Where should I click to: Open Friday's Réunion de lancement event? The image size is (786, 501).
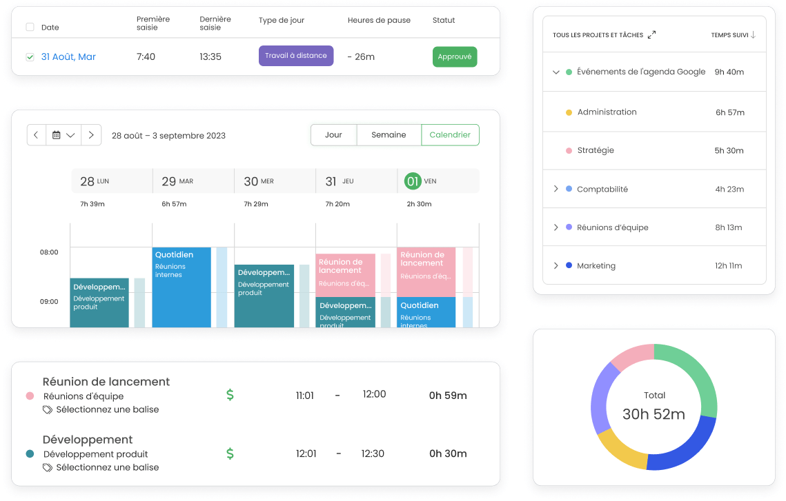(x=426, y=272)
